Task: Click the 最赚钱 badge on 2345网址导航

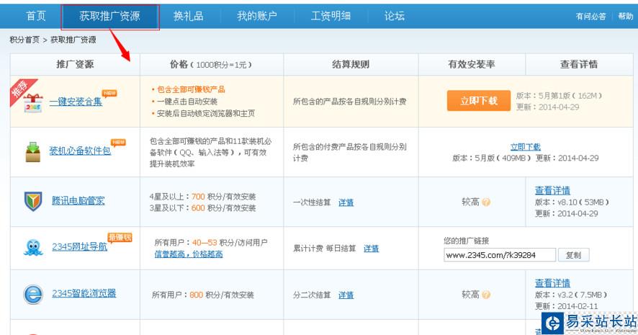Action: point(120,237)
